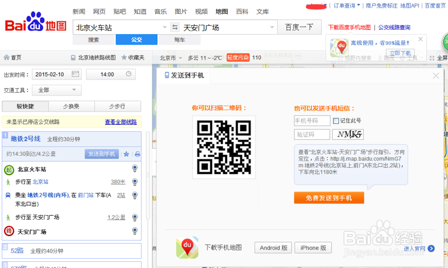
Task: Click the 百度首页 link
Action: (x=435, y=6)
